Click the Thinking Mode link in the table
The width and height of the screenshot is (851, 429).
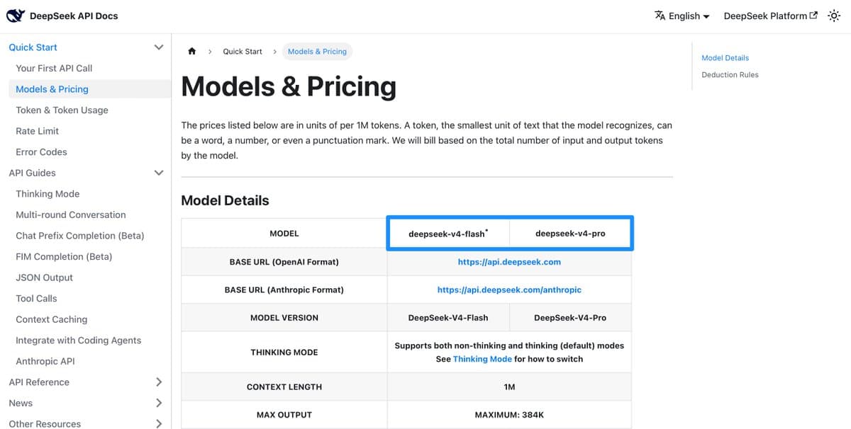point(482,359)
